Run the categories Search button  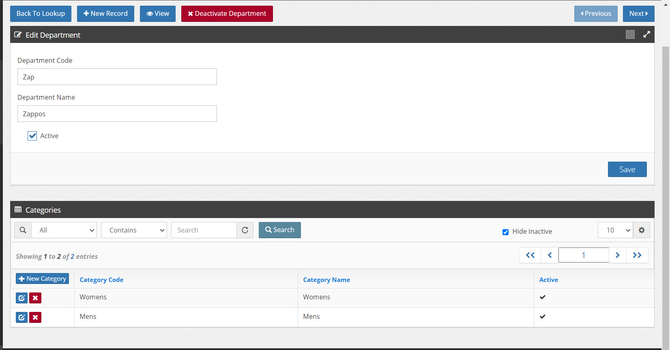[x=280, y=230]
